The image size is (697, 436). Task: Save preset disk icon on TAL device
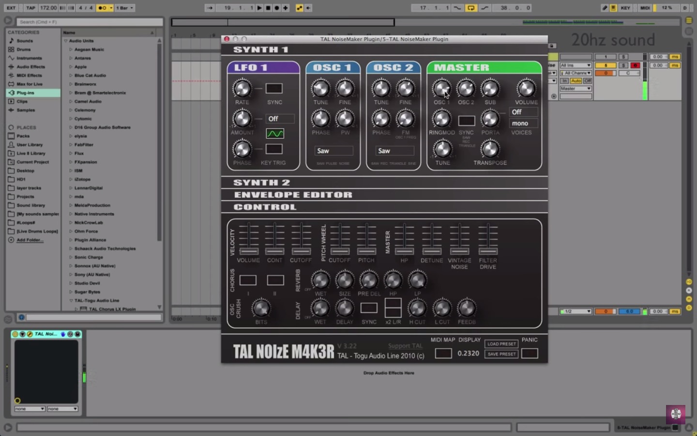coord(77,334)
